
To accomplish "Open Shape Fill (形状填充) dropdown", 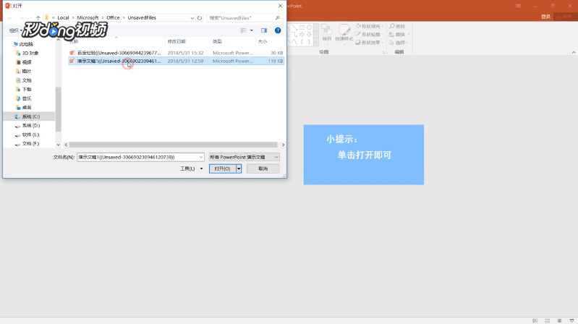I will point(370,26).
